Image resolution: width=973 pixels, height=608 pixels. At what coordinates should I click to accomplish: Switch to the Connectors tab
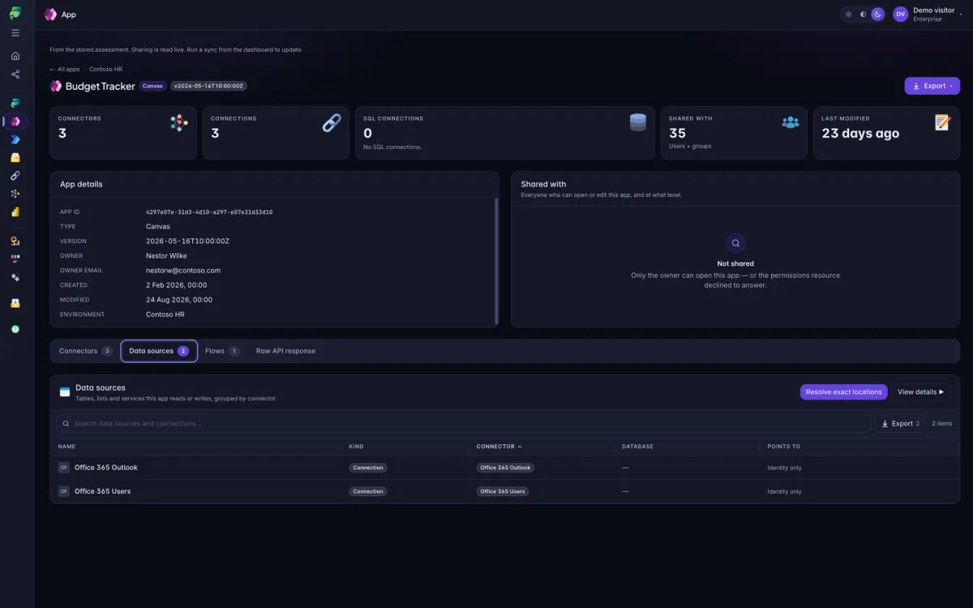(x=86, y=351)
